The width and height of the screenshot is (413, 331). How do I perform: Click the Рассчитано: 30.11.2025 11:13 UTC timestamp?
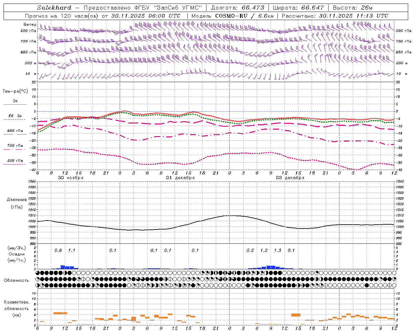pyautogui.click(x=335, y=16)
